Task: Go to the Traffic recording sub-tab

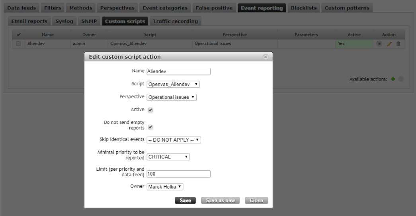Action: pyautogui.click(x=176, y=21)
